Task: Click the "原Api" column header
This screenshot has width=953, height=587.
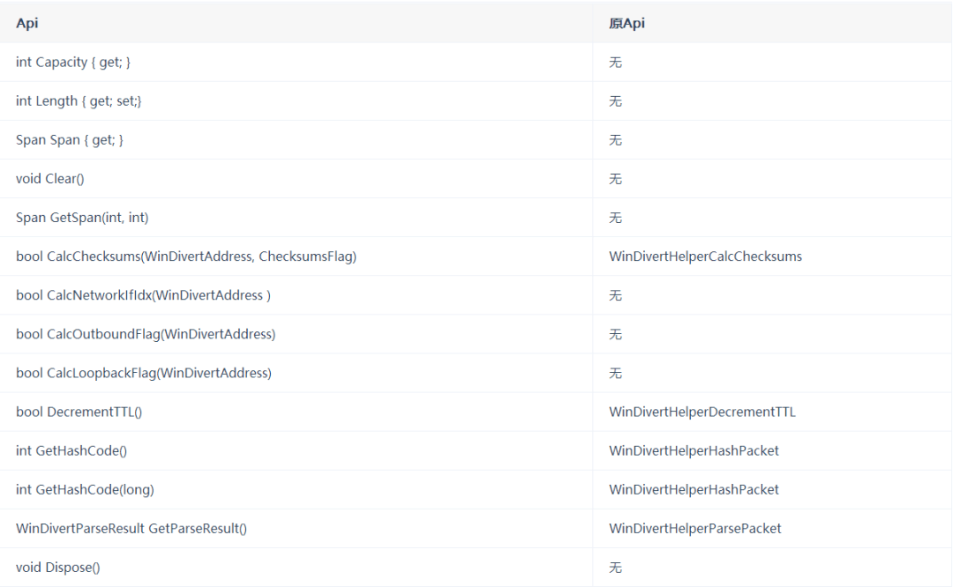Action: (x=627, y=23)
